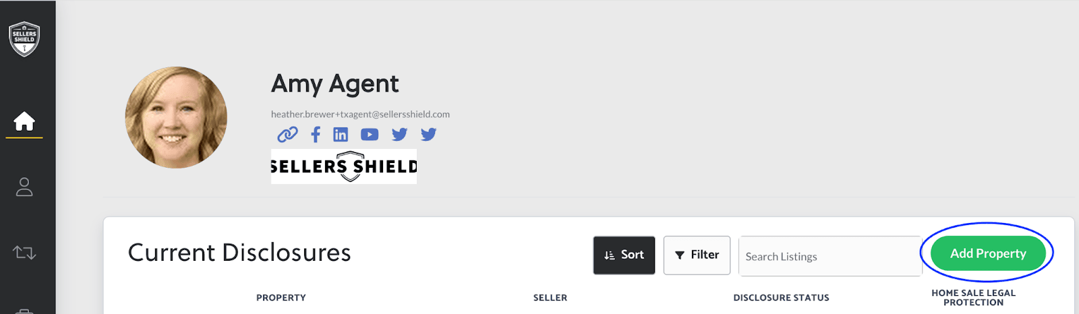This screenshot has width=1079, height=314.
Task: Click the green Add Property button
Action: click(x=988, y=253)
